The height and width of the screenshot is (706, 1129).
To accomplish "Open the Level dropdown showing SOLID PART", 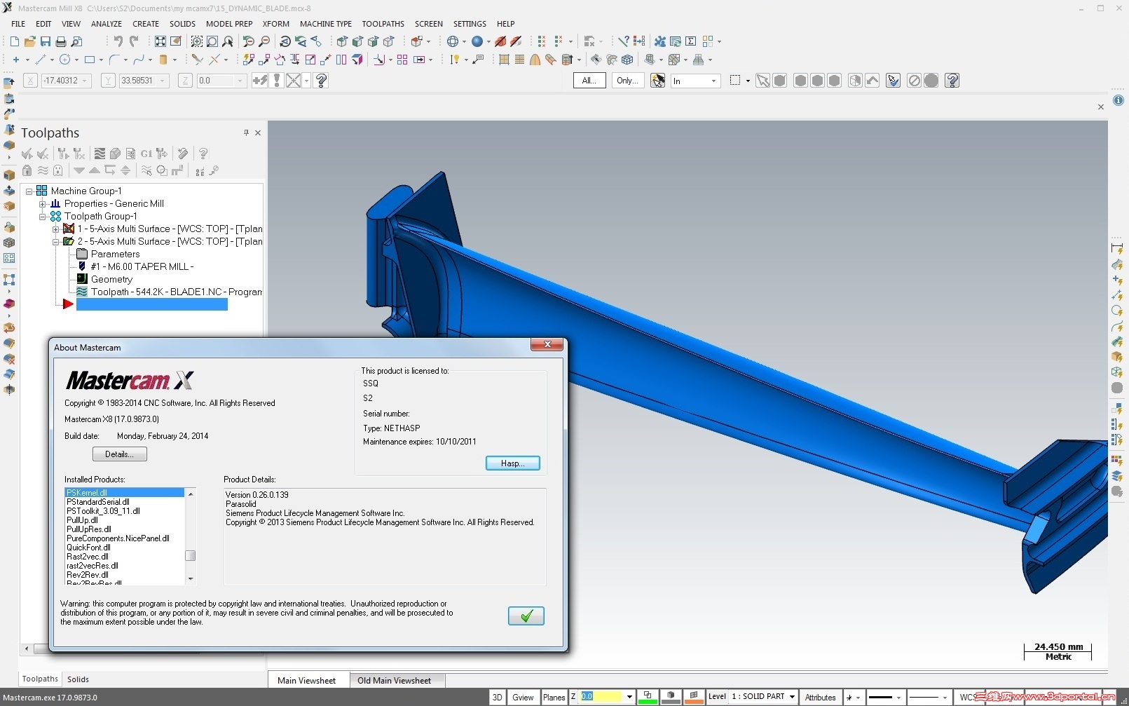I will click(792, 697).
